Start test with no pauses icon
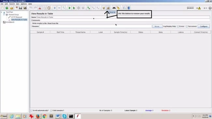The height and width of the screenshot is (119, 212). click(x=74, y=8)
